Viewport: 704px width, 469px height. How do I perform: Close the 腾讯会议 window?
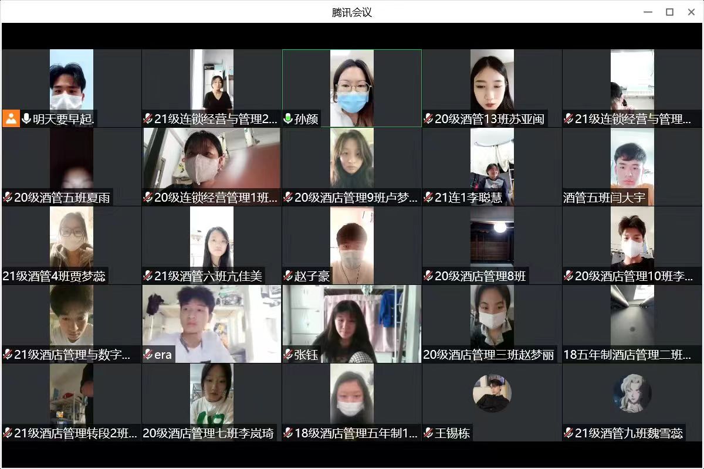[691, 12]
